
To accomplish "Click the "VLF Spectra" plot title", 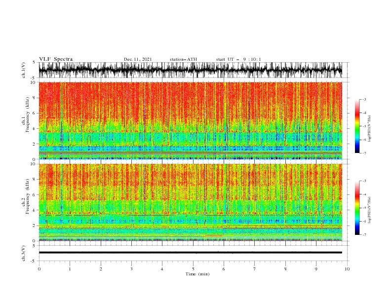I will click(x=56, y=59).
